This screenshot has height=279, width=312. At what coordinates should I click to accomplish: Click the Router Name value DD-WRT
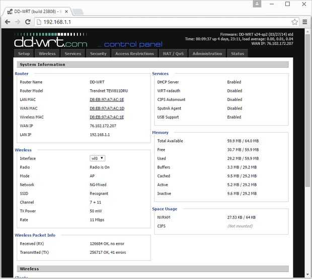pyautogui.click(x=97, y=82)
